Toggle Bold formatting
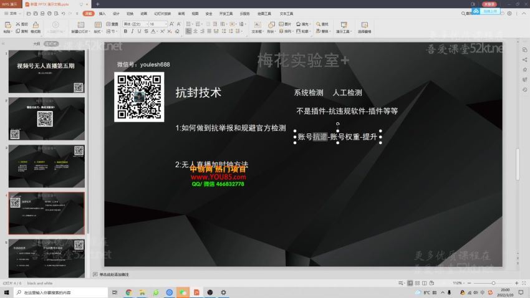The width and height of the screenshot is (530, 298). pos(125,31)
